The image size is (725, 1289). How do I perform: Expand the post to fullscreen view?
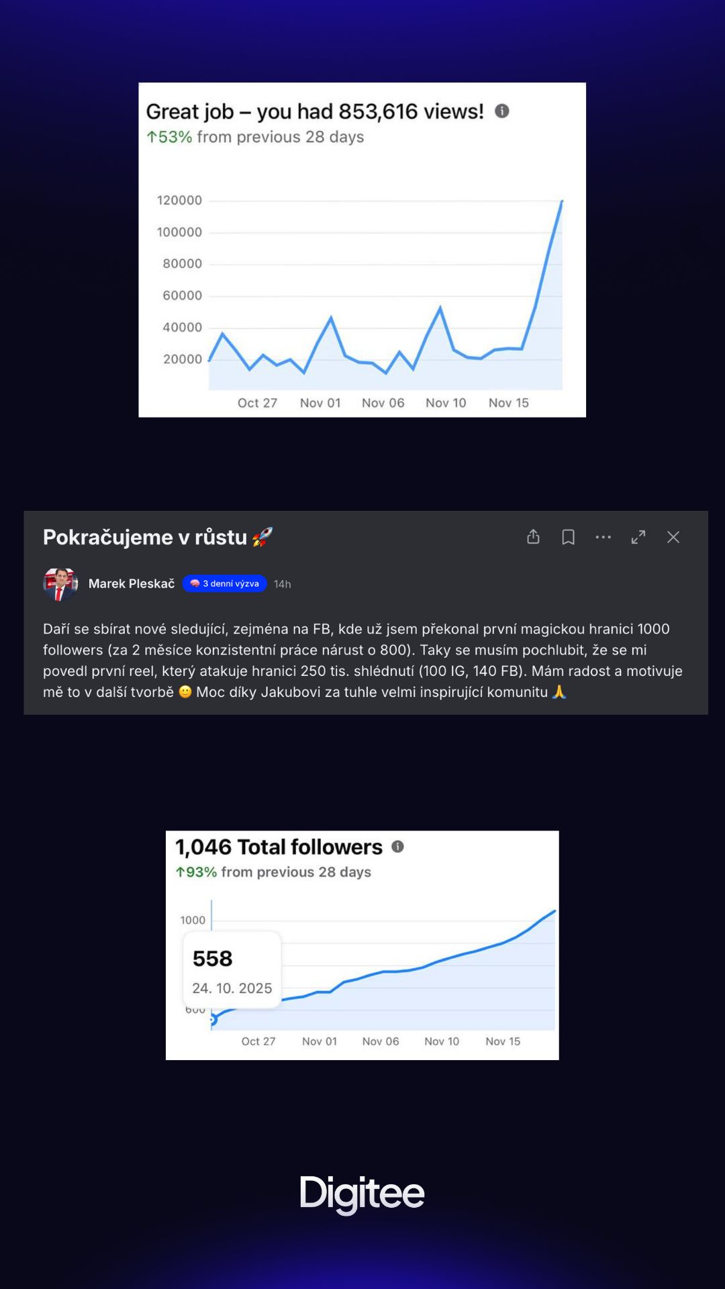click(638, 537)
